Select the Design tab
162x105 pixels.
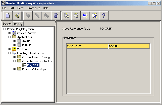coord(7,24)
